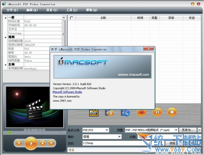Select the 时间长度 value Full
Viewport: 204px width, 155px height.
(x=43, y=21)
